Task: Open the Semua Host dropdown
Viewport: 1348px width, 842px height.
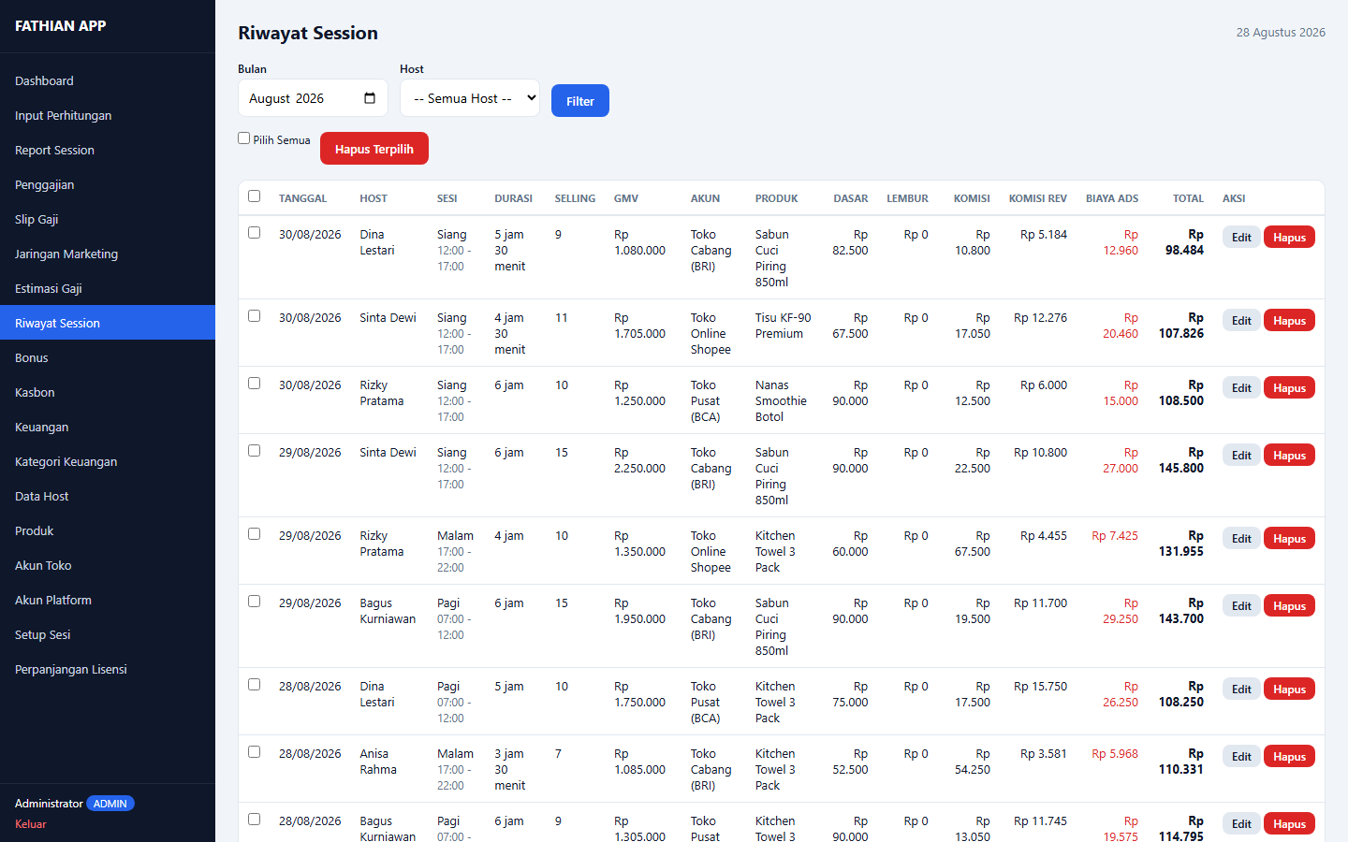Action: 470,98
